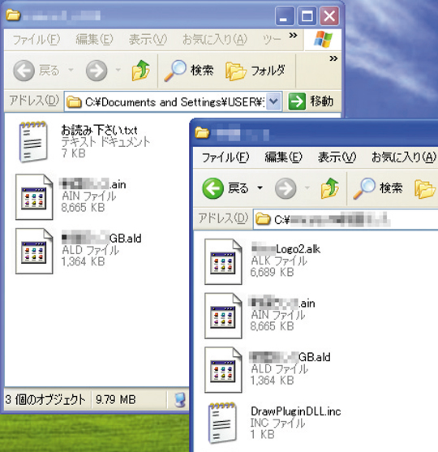Screen dimensions: 438x452
Task: Open the 表示(V) menu in back window
Action: click(x=148, y=40)
